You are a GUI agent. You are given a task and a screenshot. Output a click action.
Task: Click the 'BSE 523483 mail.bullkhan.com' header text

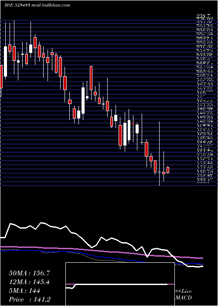click(37, 5)
